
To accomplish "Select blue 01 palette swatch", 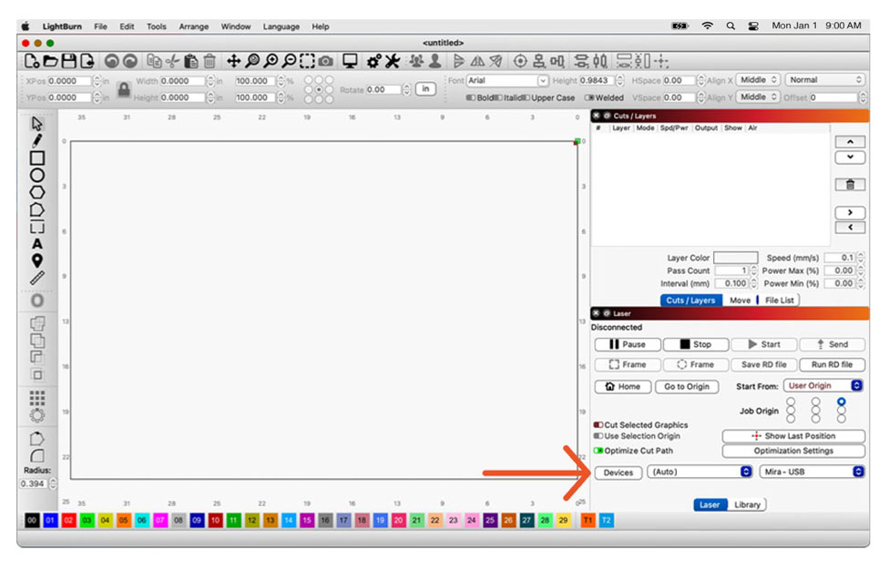I will click(50, 521).
